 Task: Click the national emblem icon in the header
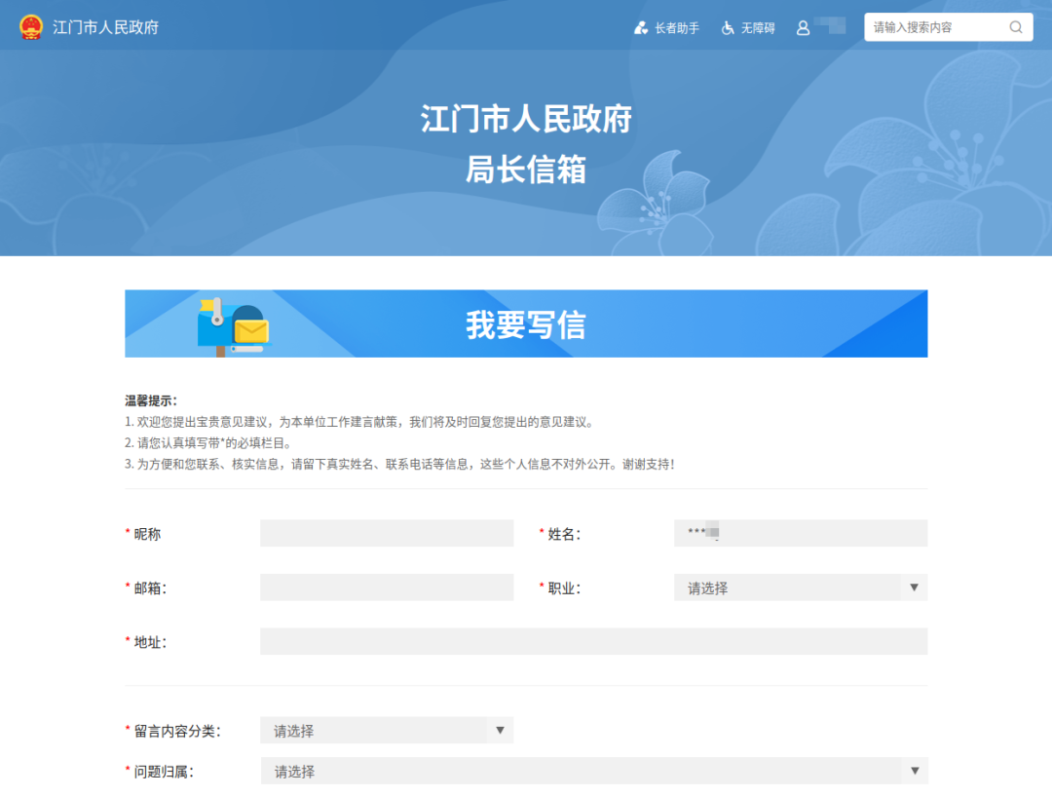pyautogui.click(x=29, y=27)
